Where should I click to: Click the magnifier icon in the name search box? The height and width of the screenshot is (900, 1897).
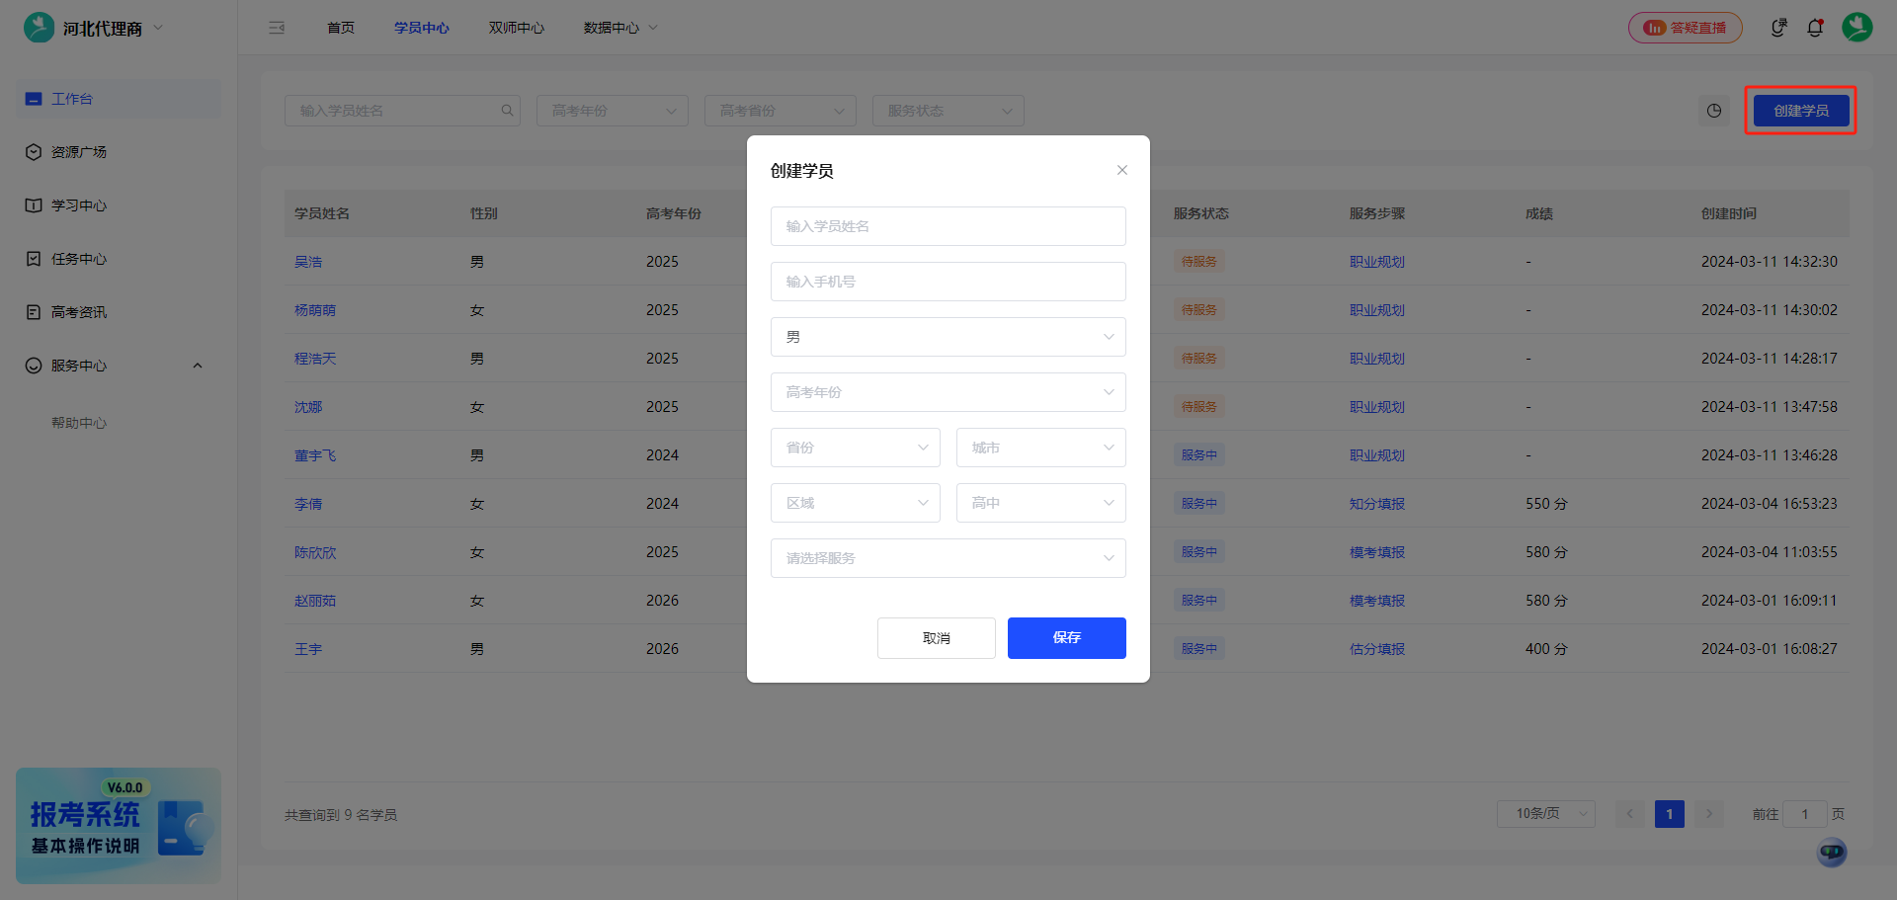507,110
